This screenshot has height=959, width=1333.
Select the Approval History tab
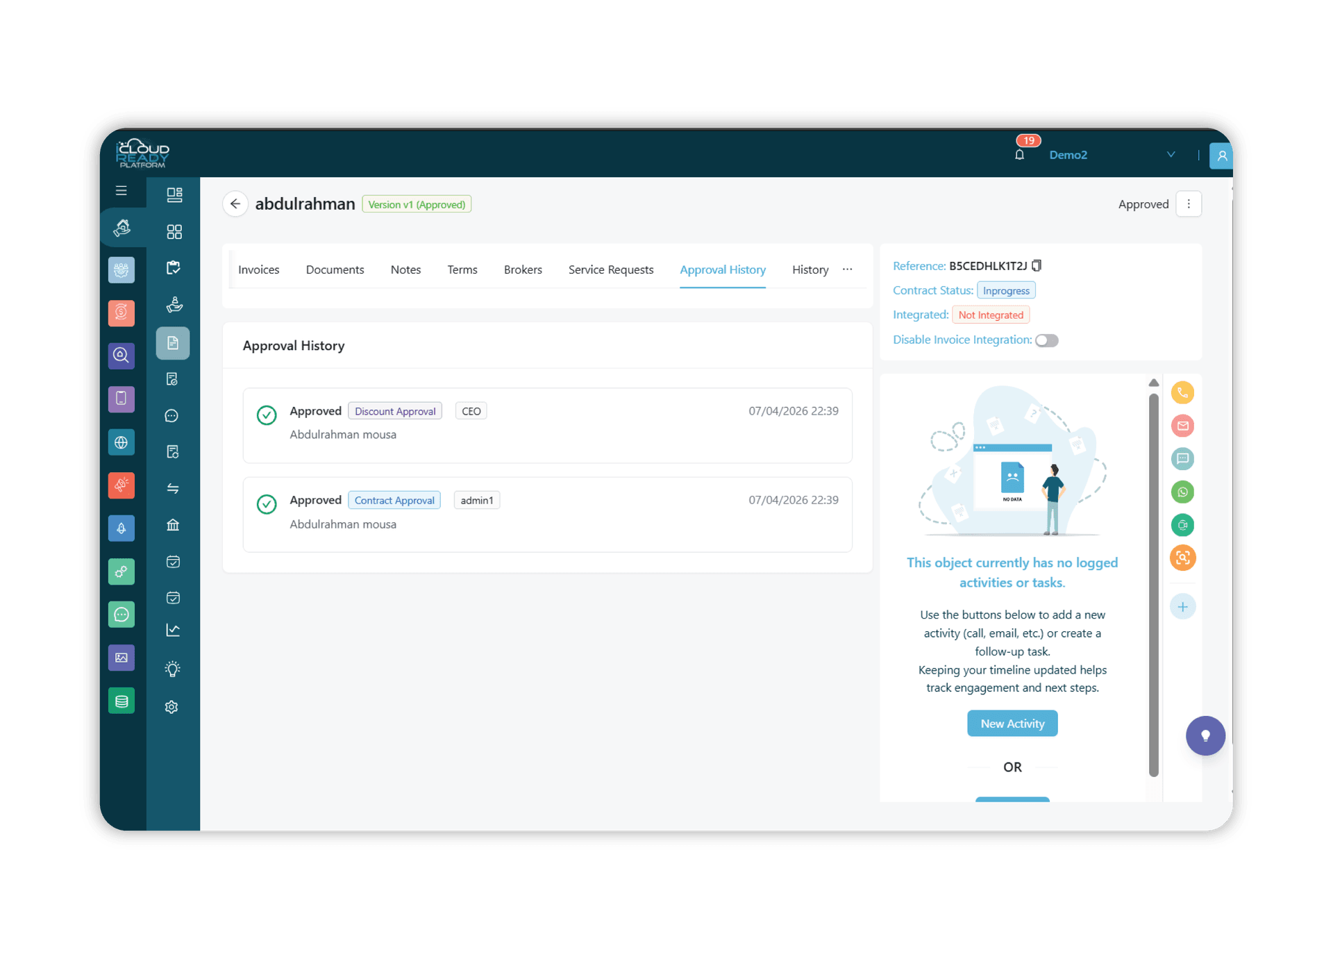point(723,269)
